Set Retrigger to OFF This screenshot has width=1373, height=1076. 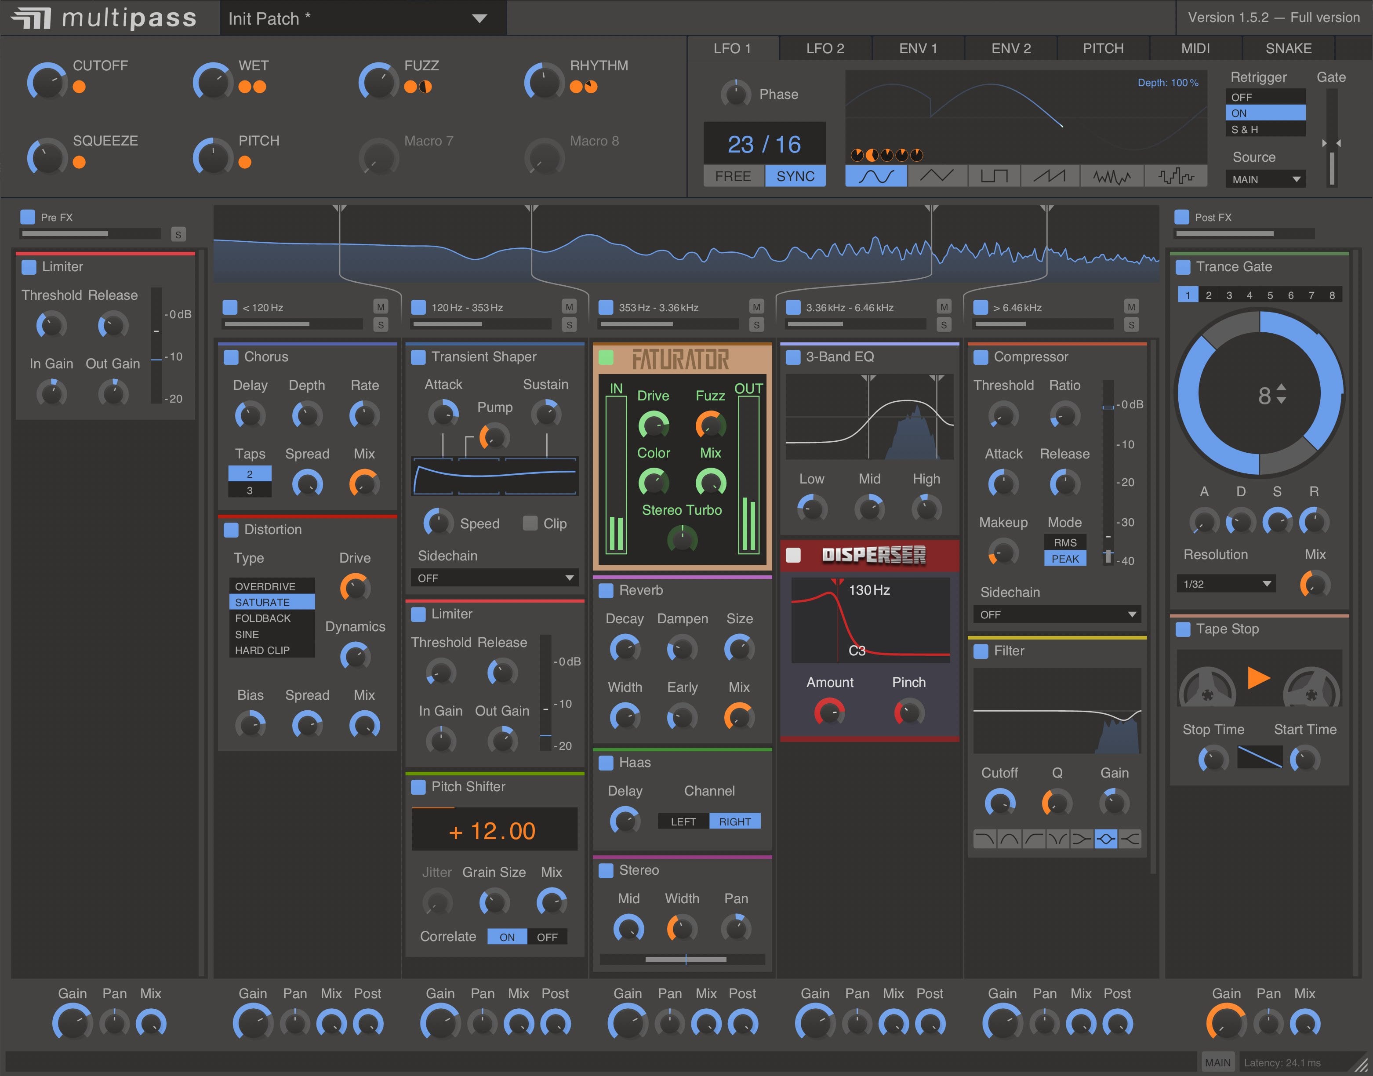pyautogui.click(x=1265, y=97)
